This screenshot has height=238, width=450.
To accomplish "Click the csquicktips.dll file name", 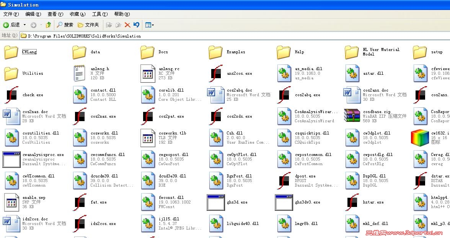I will click(312, 133).
